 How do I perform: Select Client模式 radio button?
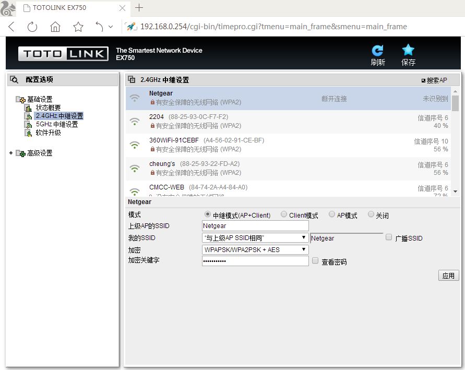(284, 214)
